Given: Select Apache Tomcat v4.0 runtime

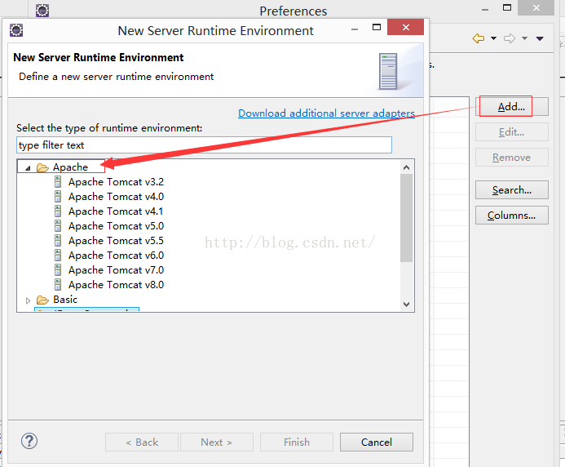Looking at the screenshot, I should (116, 197).
